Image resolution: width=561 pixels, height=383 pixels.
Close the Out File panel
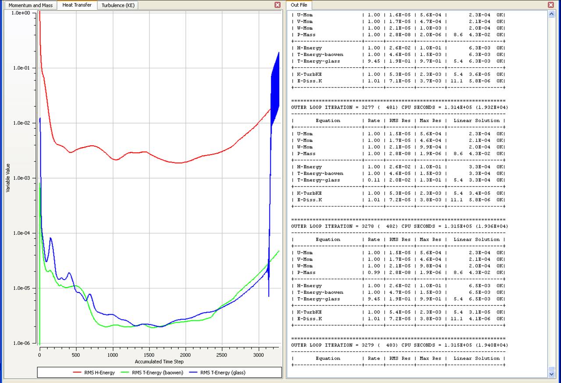(551, 5)
